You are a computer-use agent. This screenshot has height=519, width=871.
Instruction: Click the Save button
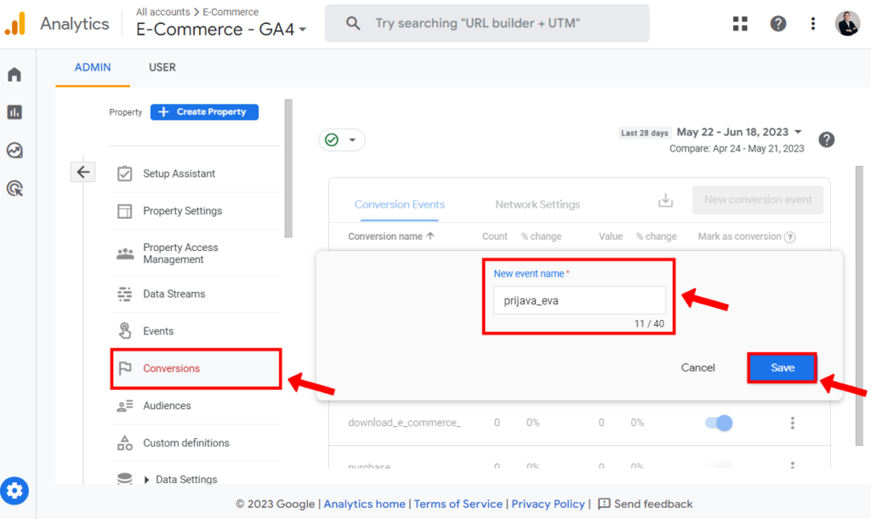782,368
